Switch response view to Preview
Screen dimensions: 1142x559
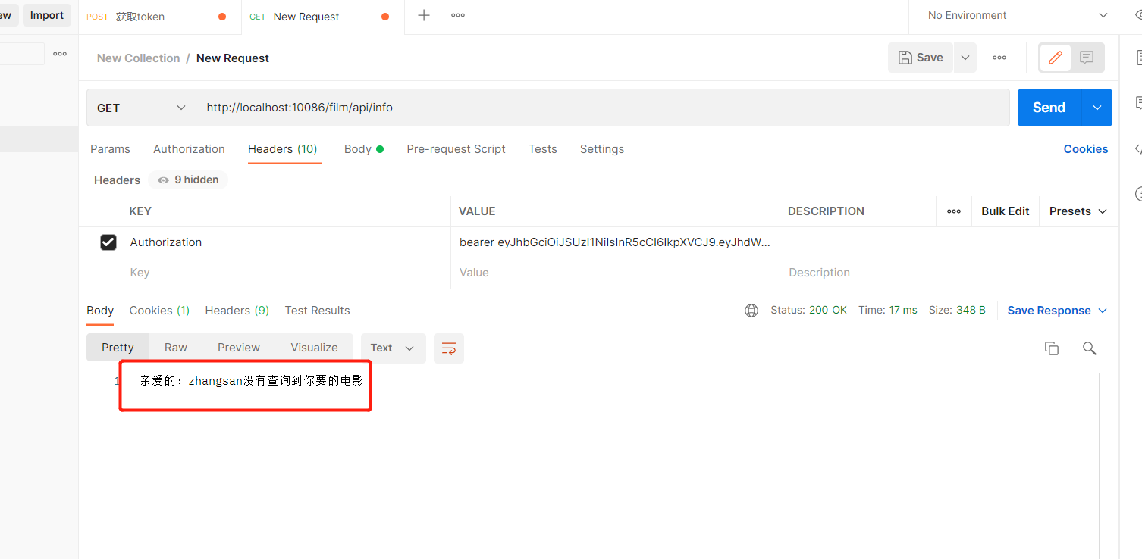pos(239,348)
